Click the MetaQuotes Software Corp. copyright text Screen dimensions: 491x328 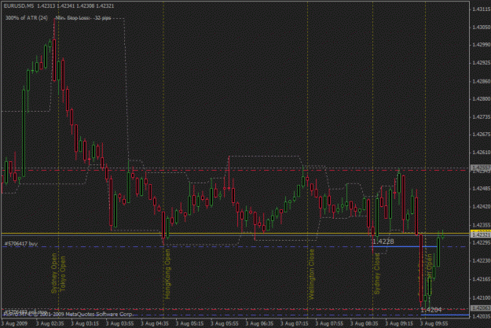click(69, 314)
